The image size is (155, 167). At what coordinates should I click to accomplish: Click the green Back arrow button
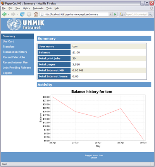pyautogui.click(x=4, y=14)
